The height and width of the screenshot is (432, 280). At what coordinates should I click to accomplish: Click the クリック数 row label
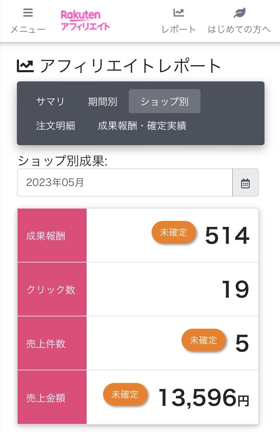coord(51,290)
